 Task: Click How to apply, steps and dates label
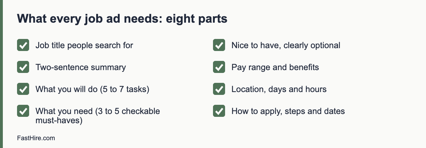pos(288,111)
